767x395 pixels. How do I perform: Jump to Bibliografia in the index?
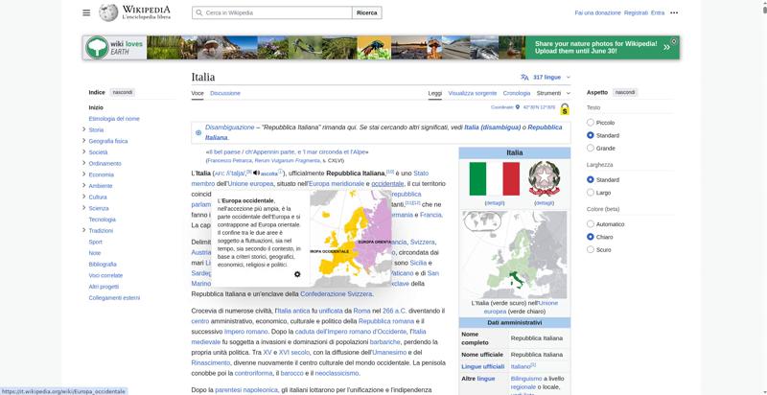pyautogui.click(x=103, y=264)
